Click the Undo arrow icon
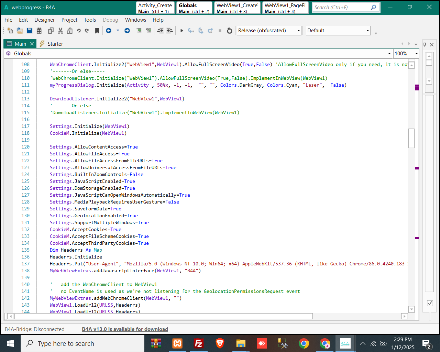 [x=79, y=31]
